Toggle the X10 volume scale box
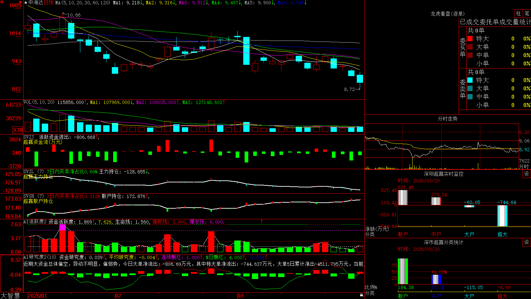The image size is (531, 299). pos(18,130)
